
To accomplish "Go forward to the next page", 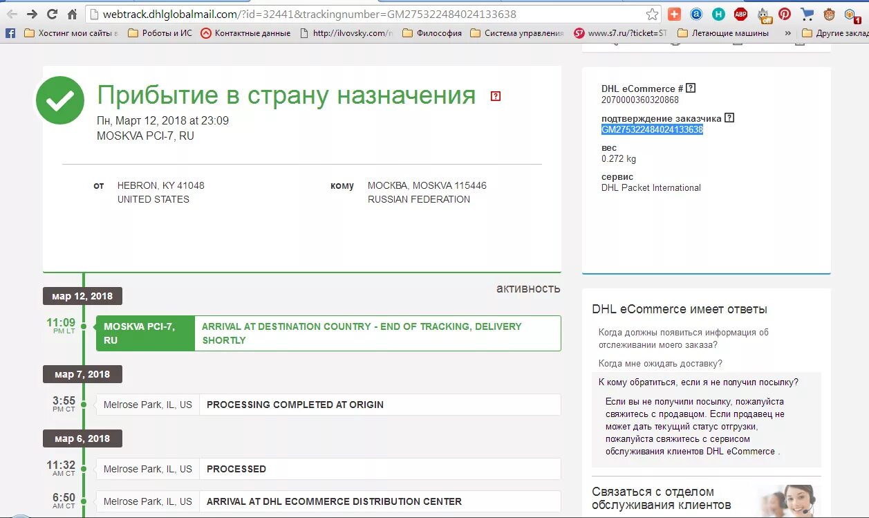I will pos(32,14).
